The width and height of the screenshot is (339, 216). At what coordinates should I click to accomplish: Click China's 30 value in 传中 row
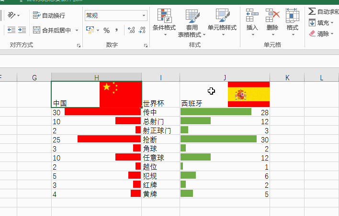click(56, 112)
